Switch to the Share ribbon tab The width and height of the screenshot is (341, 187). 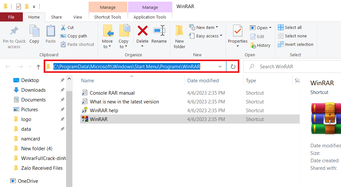pyautogui.click(x=56, y=17)
